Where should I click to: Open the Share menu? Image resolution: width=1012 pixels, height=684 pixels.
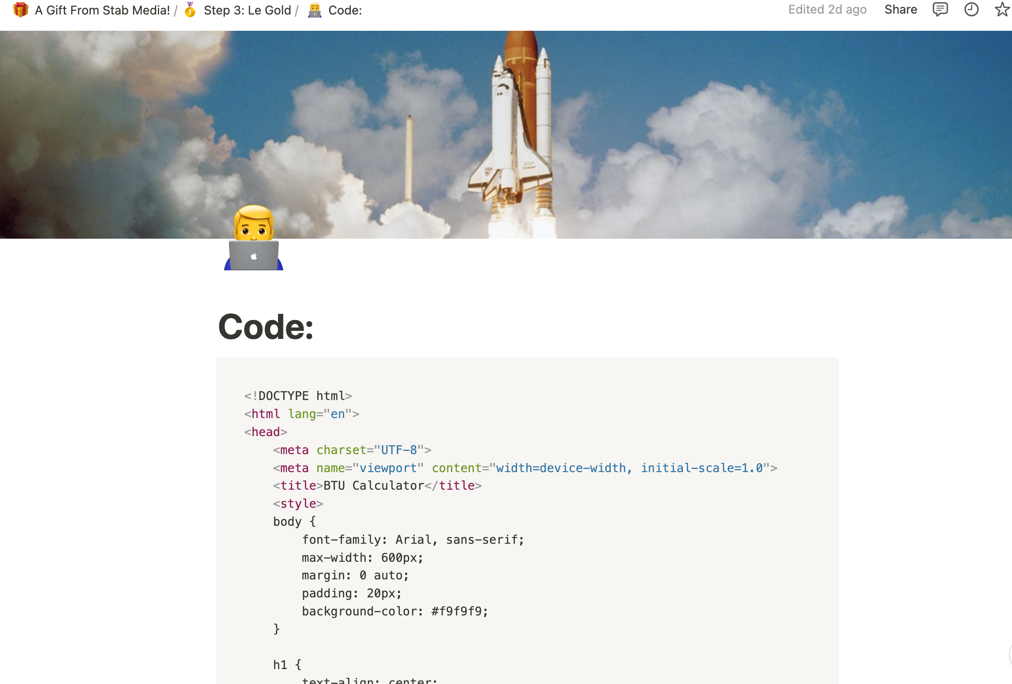901,10
